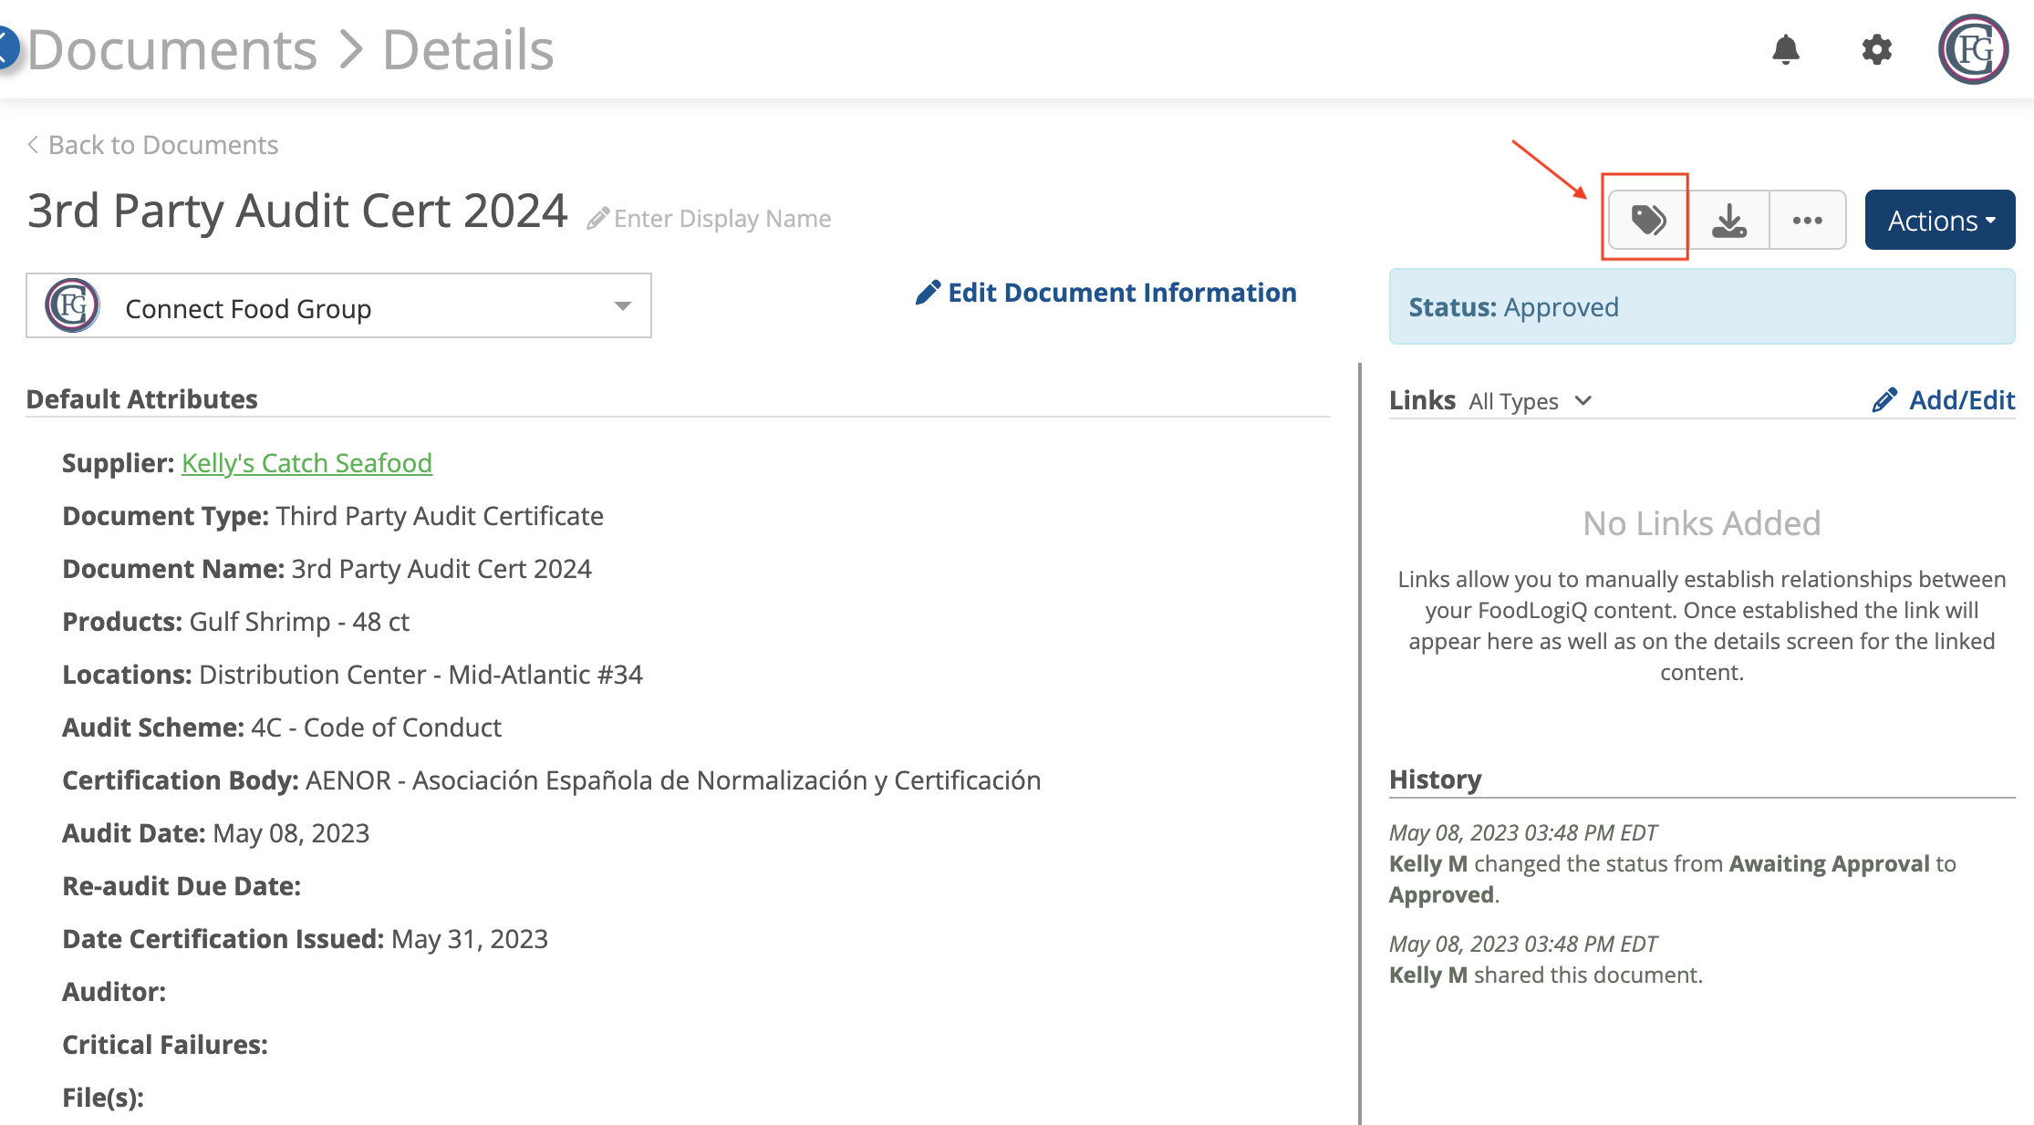Screen dimensions: 2034x1125
Task: Click Add/Edit links button
Action: [x=1944, y=400]
